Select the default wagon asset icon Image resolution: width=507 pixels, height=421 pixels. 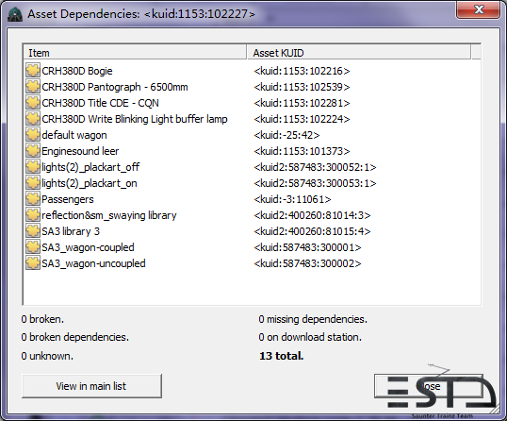pos(33,135)
